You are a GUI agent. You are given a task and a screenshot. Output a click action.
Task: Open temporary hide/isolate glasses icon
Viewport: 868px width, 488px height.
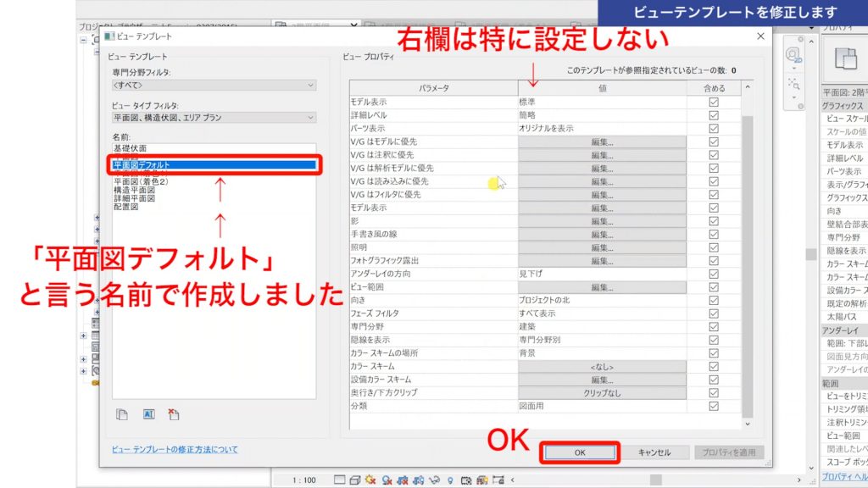(435, 480)
